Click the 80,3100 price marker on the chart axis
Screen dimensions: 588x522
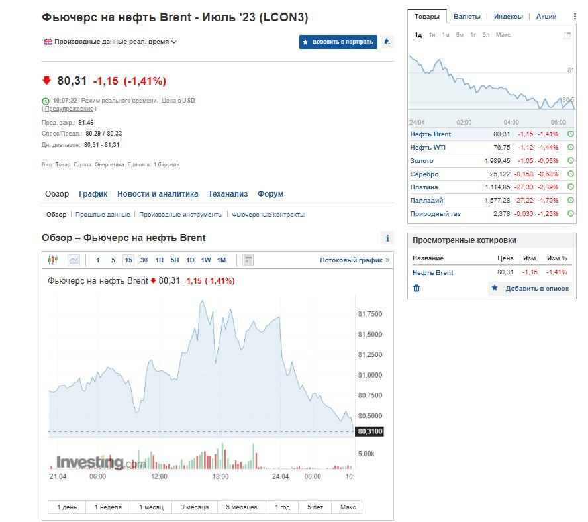[x=369, y=431]
